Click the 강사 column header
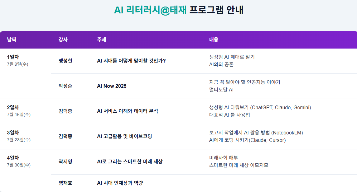Screen dimensions: 357x192 [63, 40]
